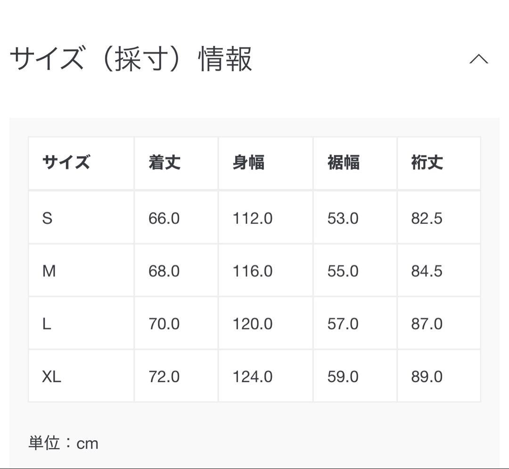Click the 89.0 桁丈 value for size XL
Screen dimensions: 509x469
427,377
